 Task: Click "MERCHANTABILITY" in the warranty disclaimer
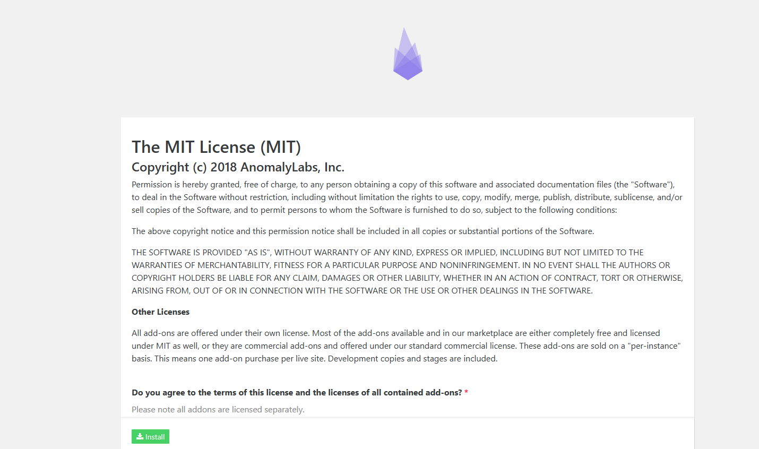tap(232, 265)
